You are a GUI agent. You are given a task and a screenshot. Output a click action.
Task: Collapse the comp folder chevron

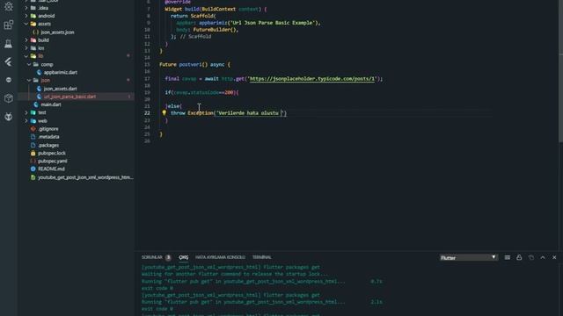point(29,64)
